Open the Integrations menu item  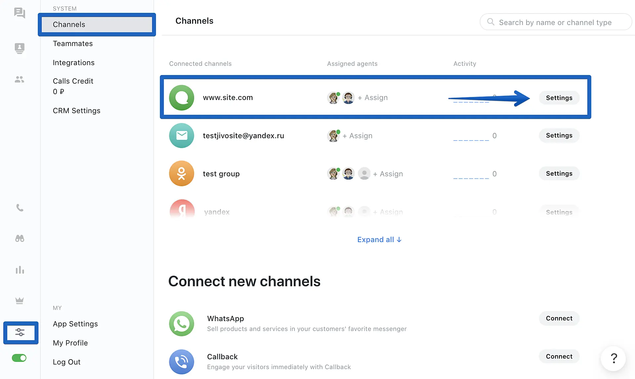[x=73, y=63]
